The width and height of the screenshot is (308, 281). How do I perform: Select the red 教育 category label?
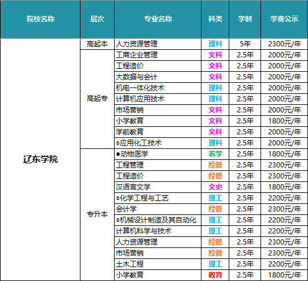point(215,275)
